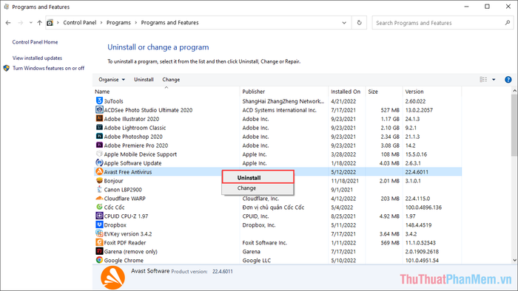Expand the address bar history dropdown
The width and height of the screenshot is (518, 291).
344,23
